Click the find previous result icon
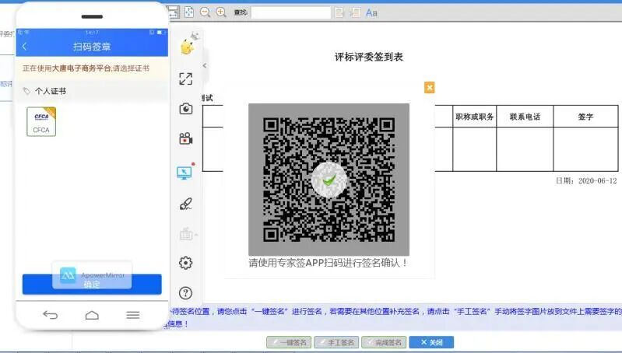Image resolution: width=622 pixels, height=353 pixels. coord(339,12)
